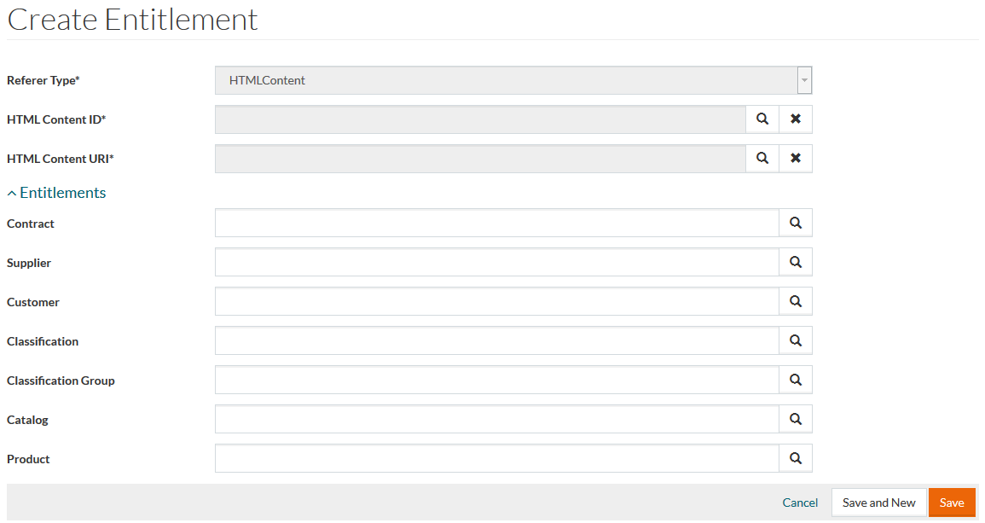985x523 pixels.
Task: Open Classification Group search
Action: (x=796, y=381)
